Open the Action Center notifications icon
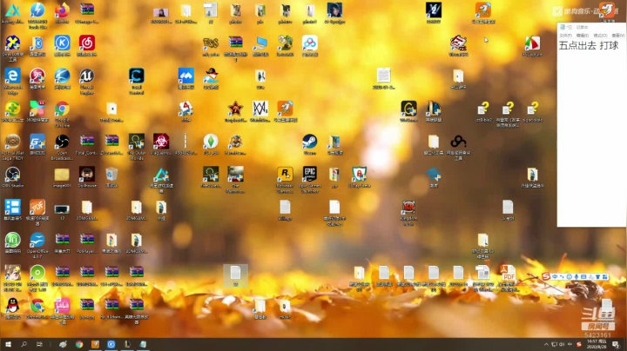627x351 pixels. coord(616,344)
